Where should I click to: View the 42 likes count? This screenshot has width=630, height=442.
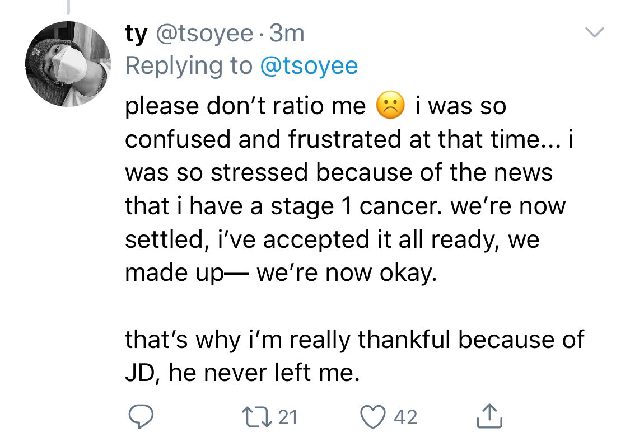click(x=405, y=417)
